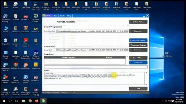Select the HD Video Converter icon in second row
Viewport: 186px width, 104px height.
tap(36, 18)
